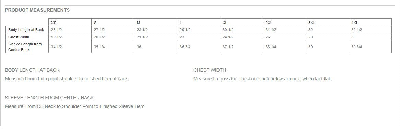Click the BODY LENGTH AT BACK section heading
The image size is (400, 134).
[32, 70]
